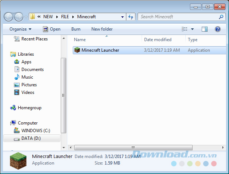The image size is (229, 174).
Task: Open the Pictures library
Action: tap(29, 85)
